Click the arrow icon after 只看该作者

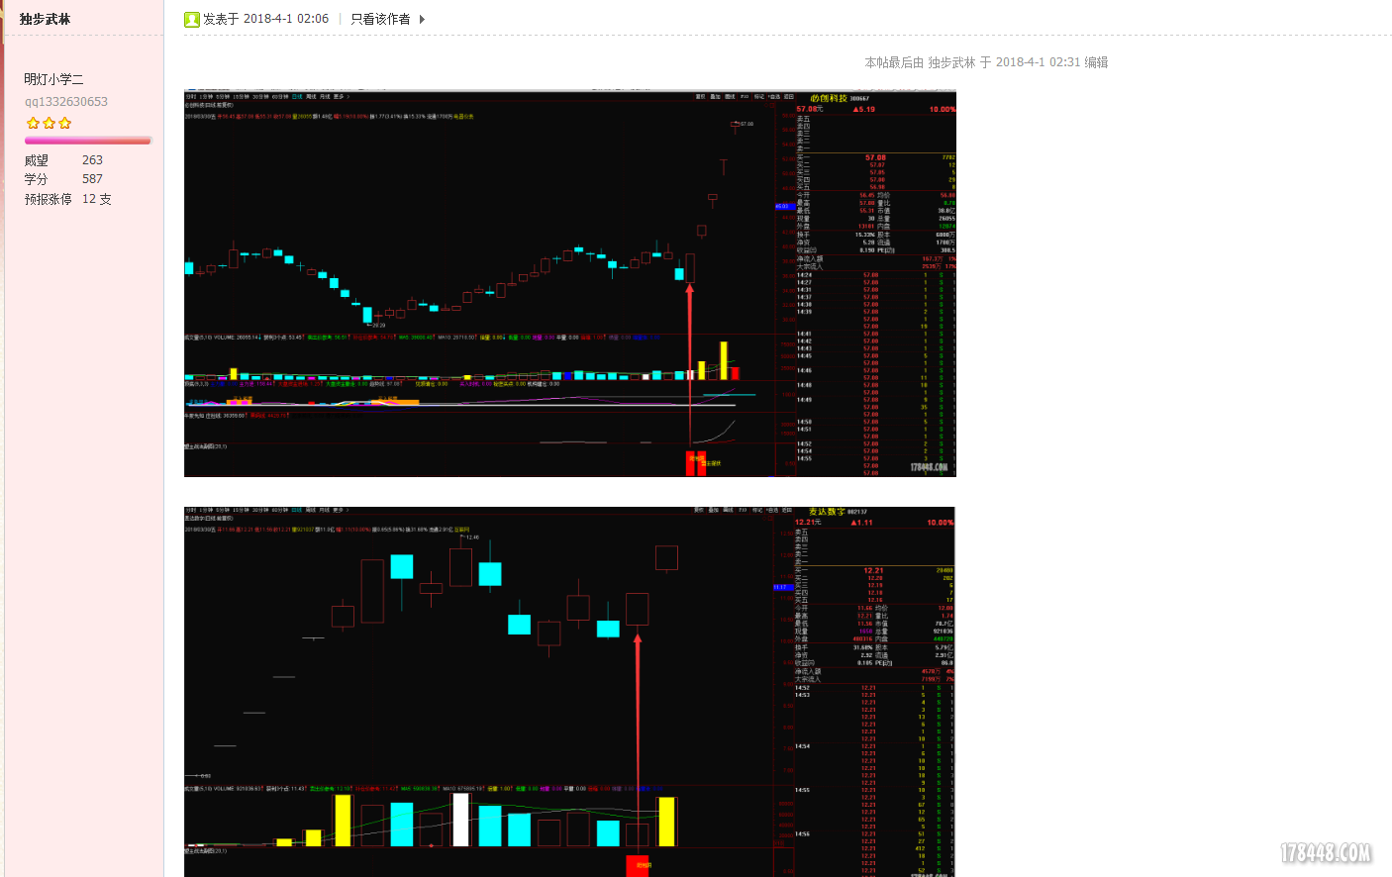click(x=422, y=19)
